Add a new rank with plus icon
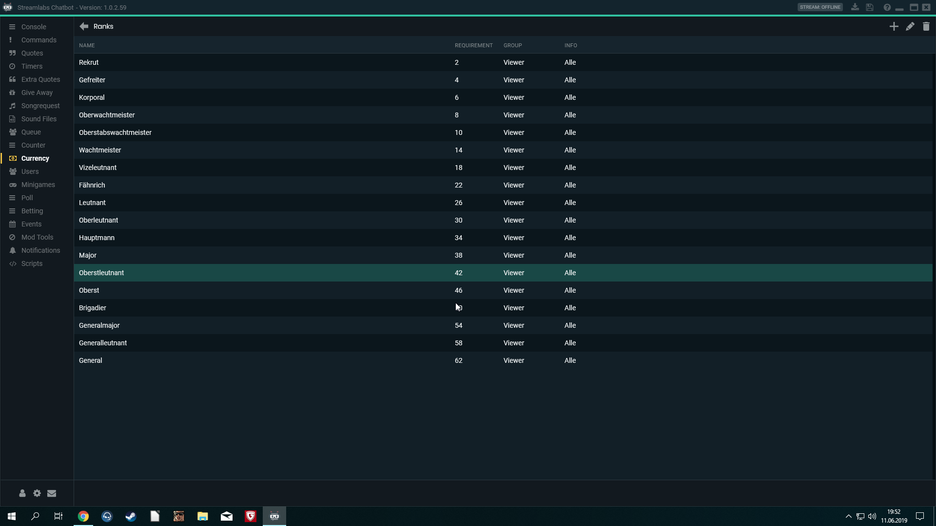The image size is (936, 526). [894, 26]
